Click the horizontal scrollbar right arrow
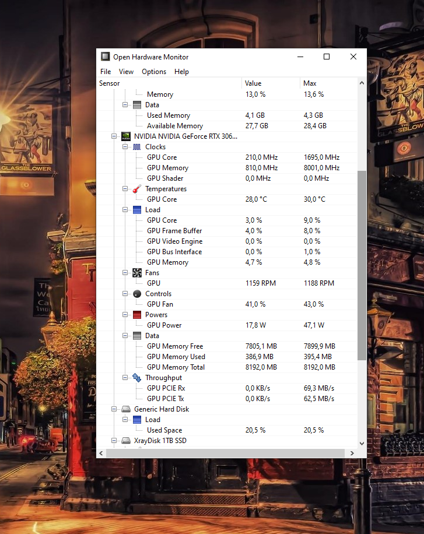Viewport: 424px width, 534px height. [x=352, y=454]
